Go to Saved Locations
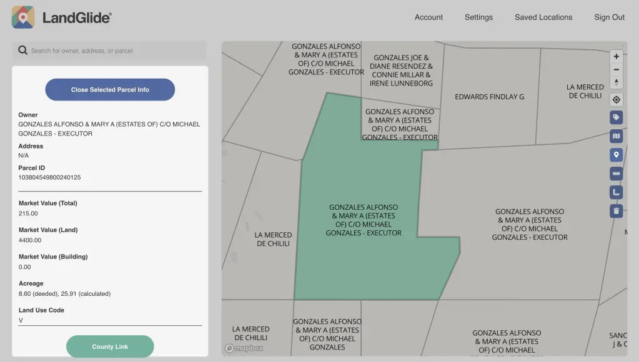This screenshot has width=639, height=362. (x=543, y=17)
